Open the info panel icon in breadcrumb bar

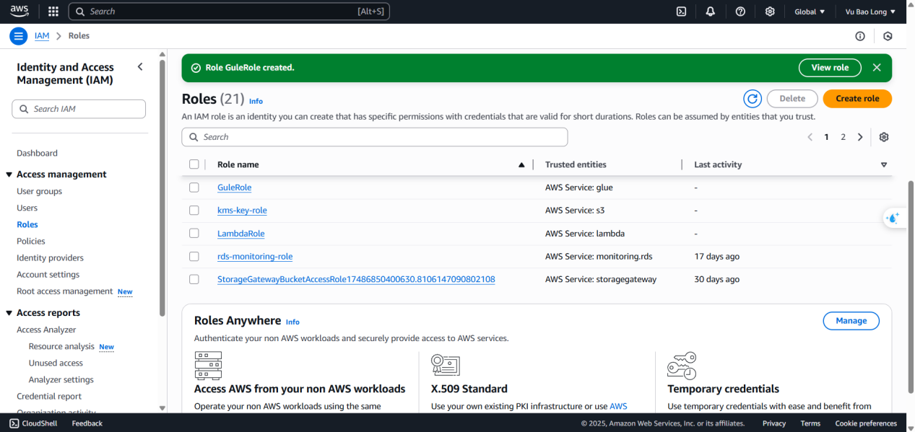[x=860, y=36]
